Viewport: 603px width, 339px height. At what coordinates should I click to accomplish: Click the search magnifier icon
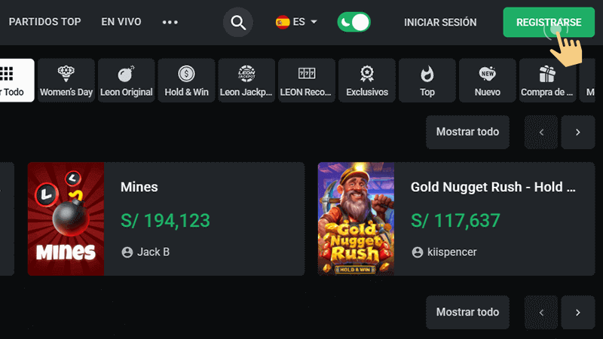pyautogui.click(x=238, y=23)
